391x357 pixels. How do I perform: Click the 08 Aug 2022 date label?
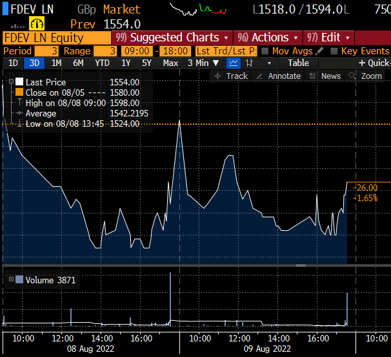90,349
